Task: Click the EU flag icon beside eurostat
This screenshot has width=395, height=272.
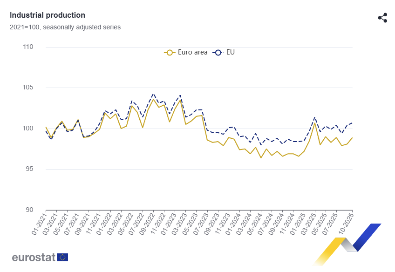Action: pyautogui.click(x=62, y=257)
